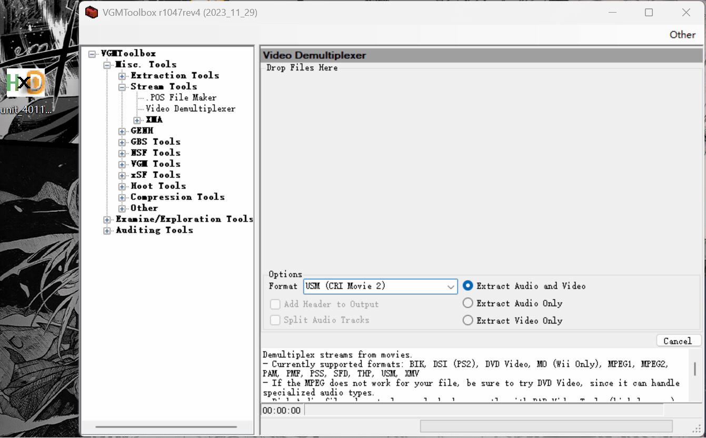The width and height of the screenshot is (706, 438).
Task: Click the "Format" label text
Action: tap(283, 287)
